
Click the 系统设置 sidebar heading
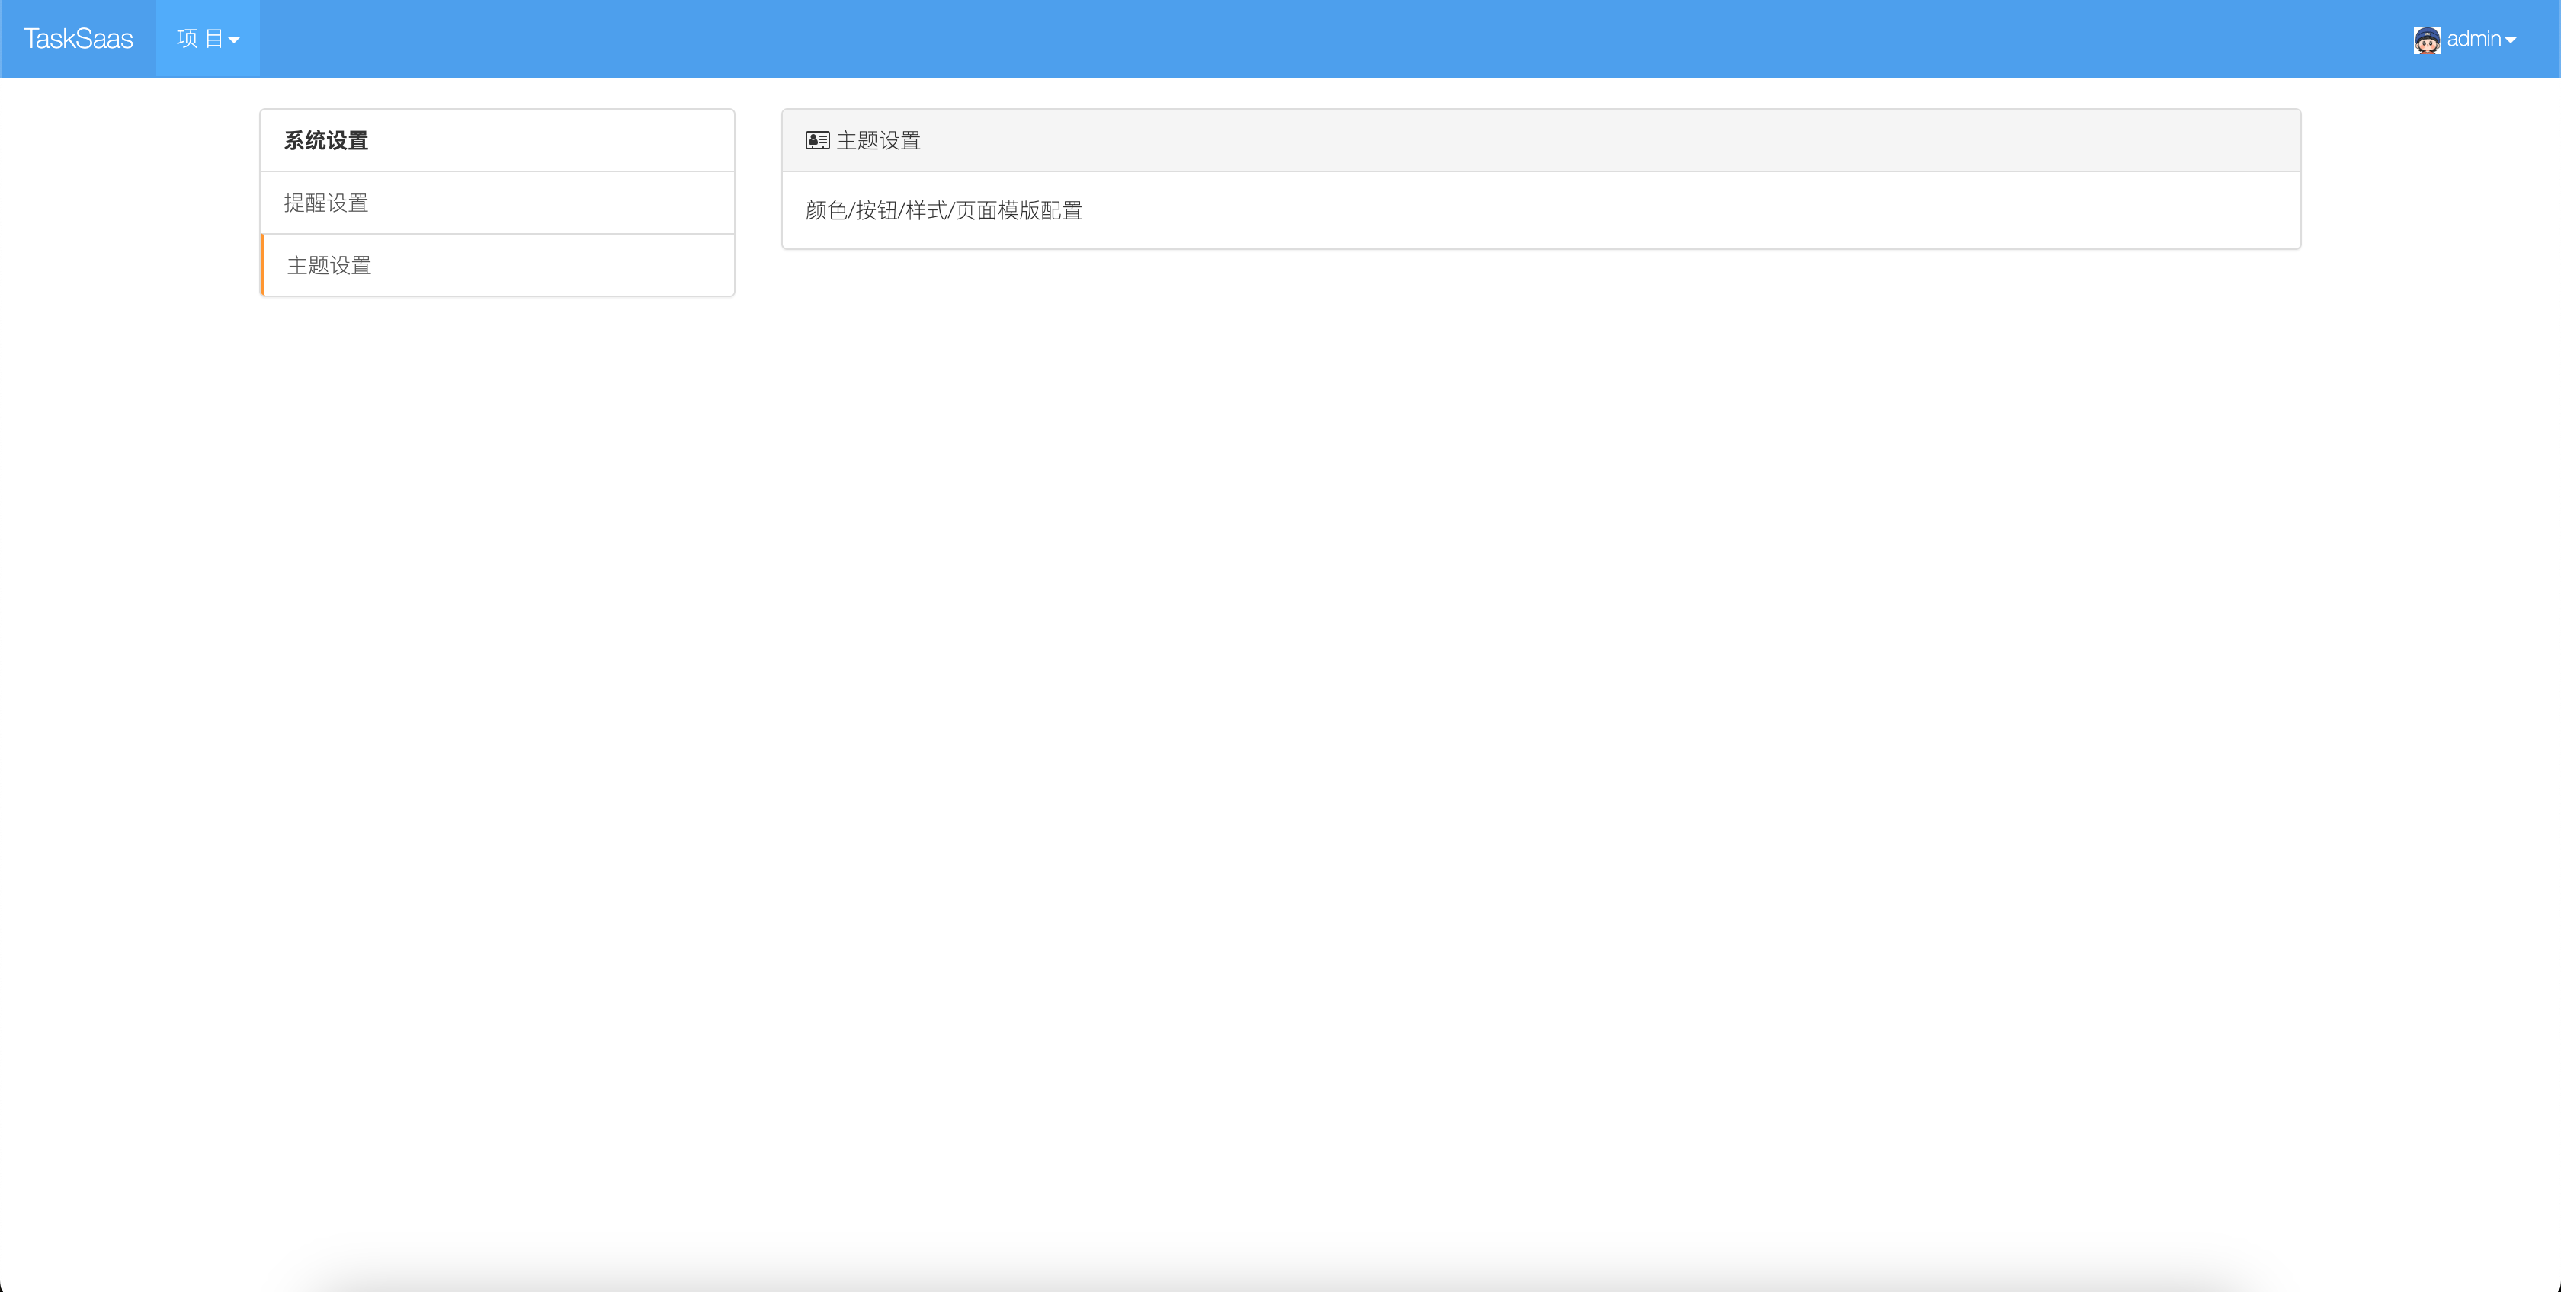click(x=326, y=140)
